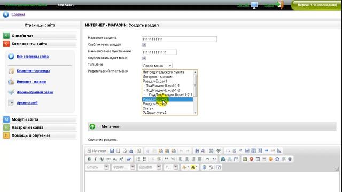Open the 'Форма обратной связи' link

[35, 92]
